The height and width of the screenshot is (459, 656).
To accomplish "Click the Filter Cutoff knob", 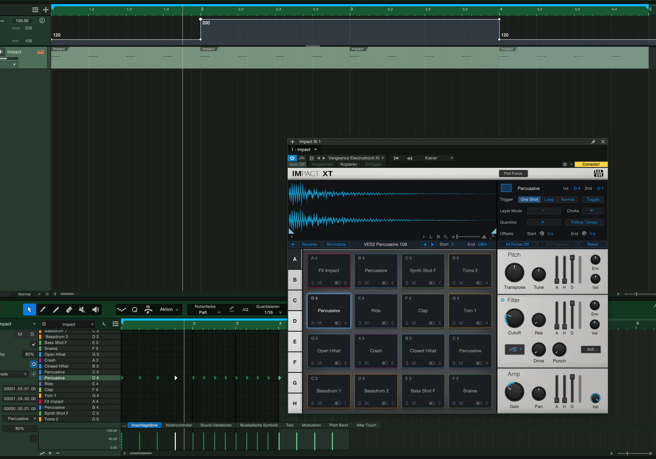I will 514,318.
